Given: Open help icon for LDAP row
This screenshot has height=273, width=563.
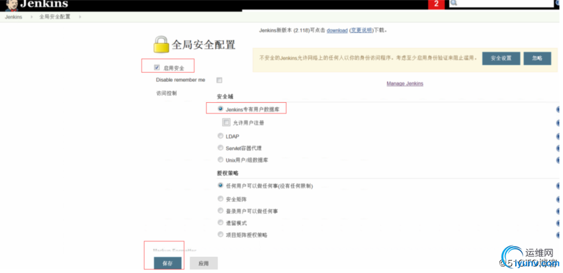Looking at the screenshot, I should [x=559, y=136].
